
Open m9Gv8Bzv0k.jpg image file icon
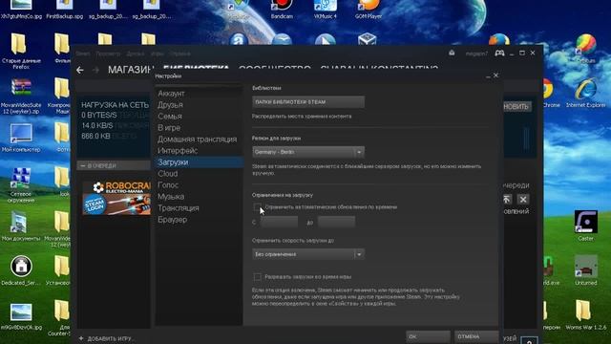pos(21,316)
